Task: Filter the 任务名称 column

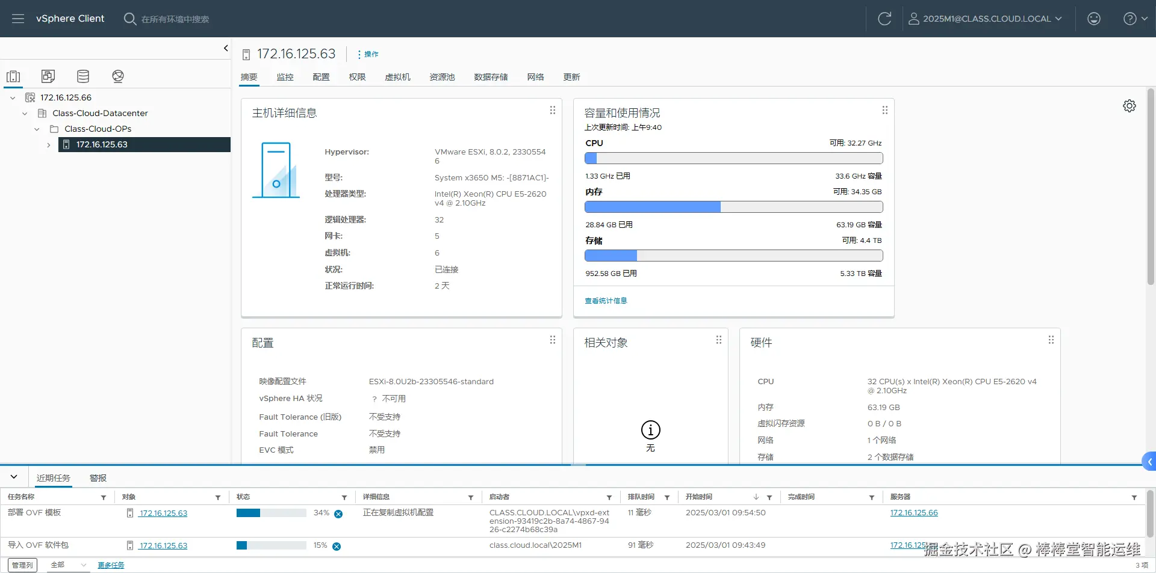Action: click(104, 498)
